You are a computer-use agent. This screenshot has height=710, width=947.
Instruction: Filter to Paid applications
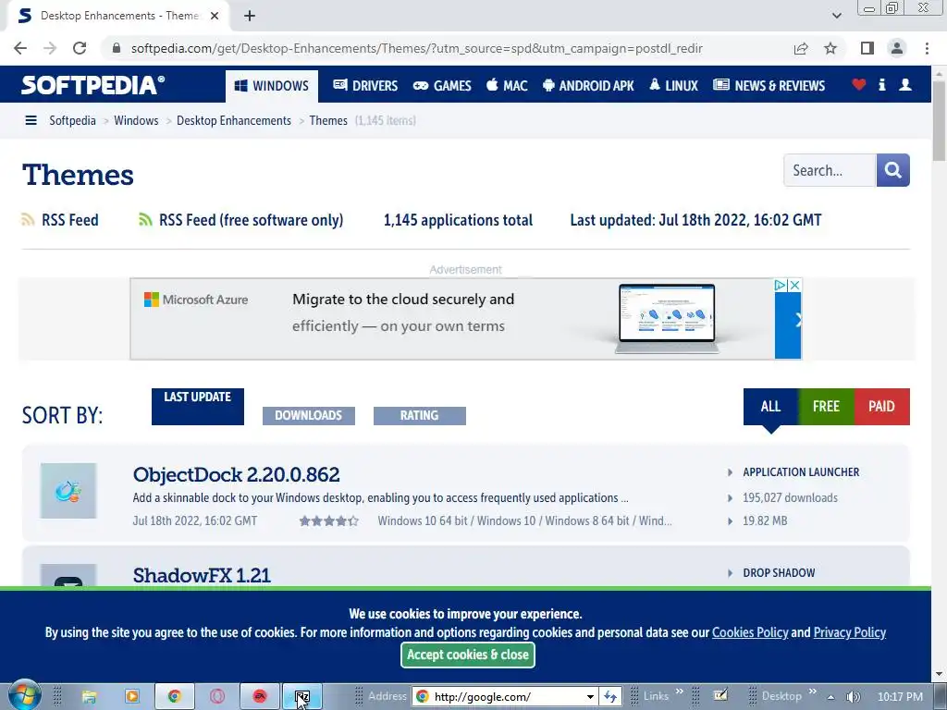pyautogui.click(x=881, y=407)
